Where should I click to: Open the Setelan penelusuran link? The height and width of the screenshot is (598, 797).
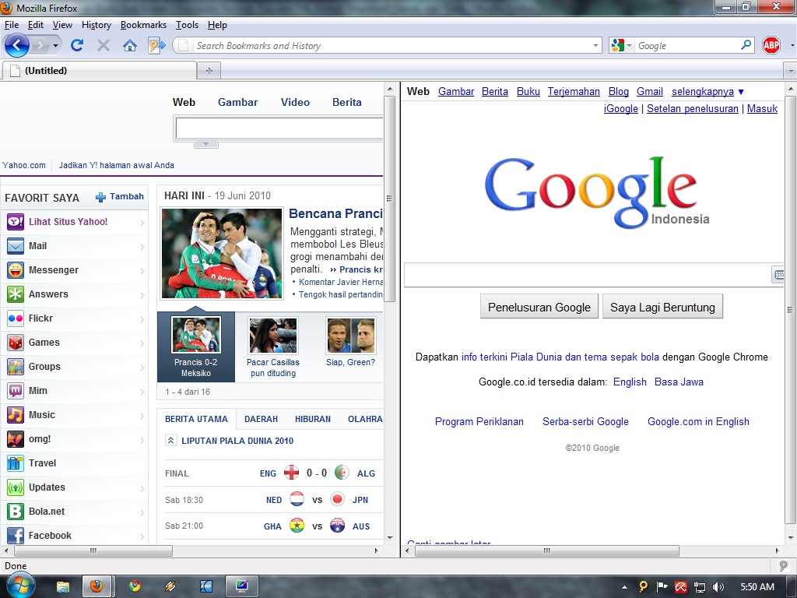pyautogui.click(x=692, y=108)
